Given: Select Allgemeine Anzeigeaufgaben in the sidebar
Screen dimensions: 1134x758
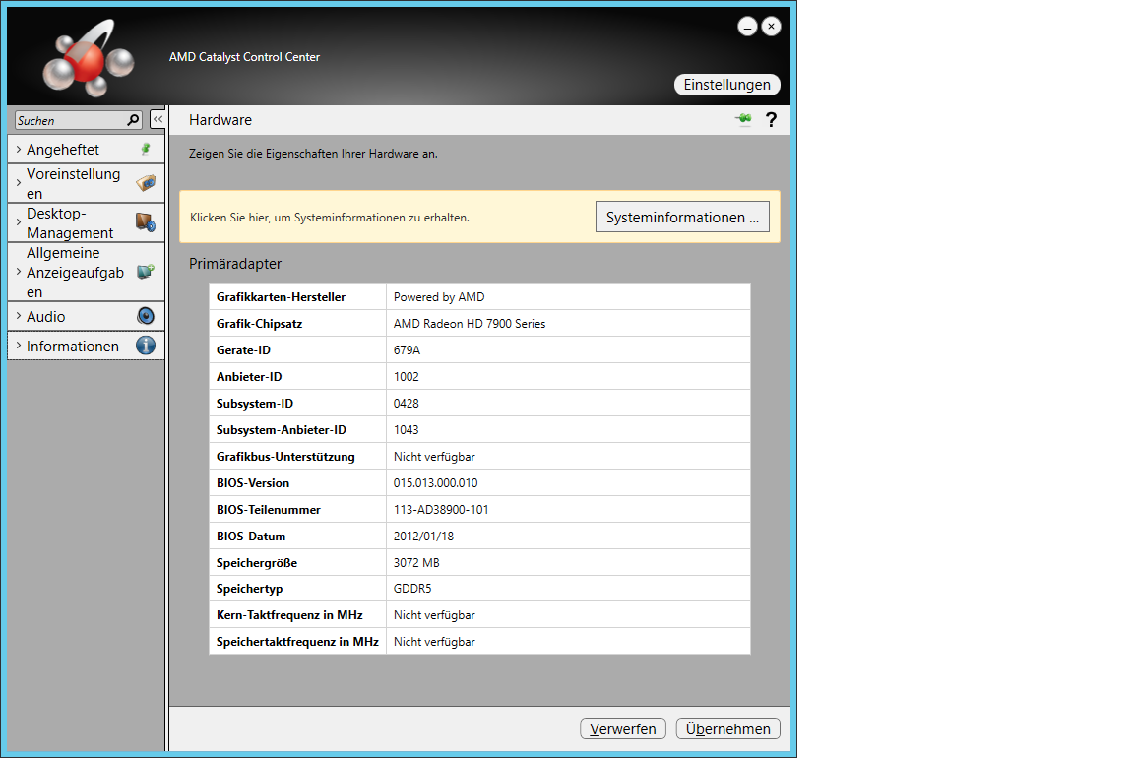Looking at the screenshot, I should (x=86, y=272).
